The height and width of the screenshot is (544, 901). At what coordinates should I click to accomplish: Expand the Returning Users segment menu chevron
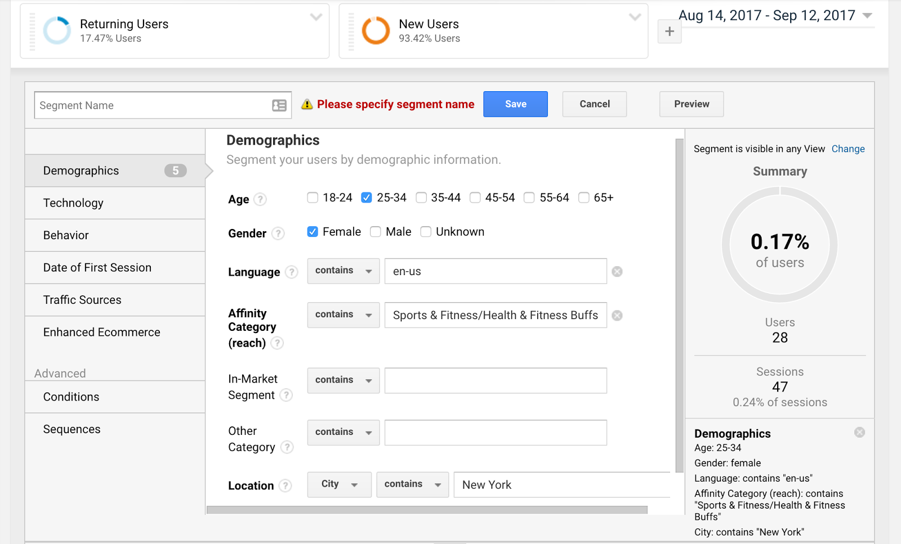(316, 17)
